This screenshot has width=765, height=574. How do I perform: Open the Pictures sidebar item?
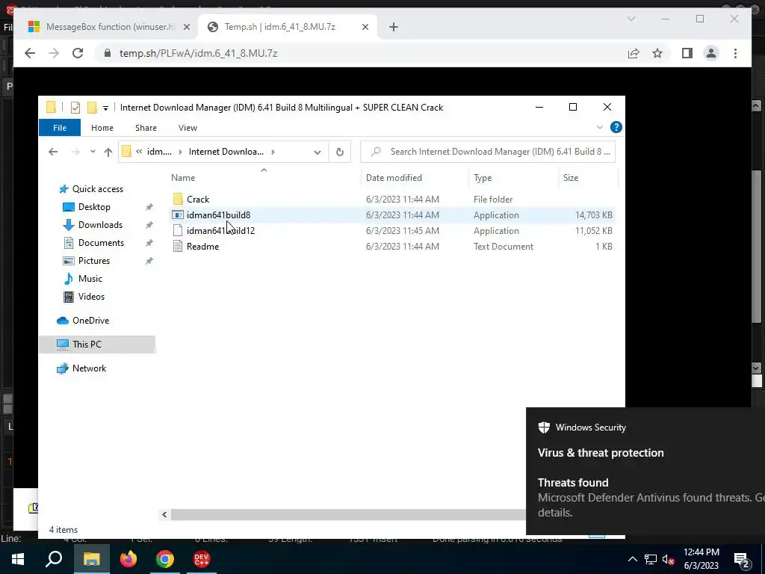coord(93,261)
